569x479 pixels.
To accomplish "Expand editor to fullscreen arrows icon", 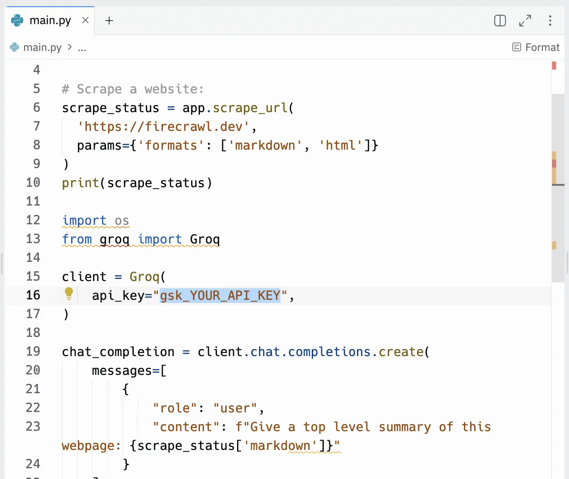I will click(x=525, y=21).
